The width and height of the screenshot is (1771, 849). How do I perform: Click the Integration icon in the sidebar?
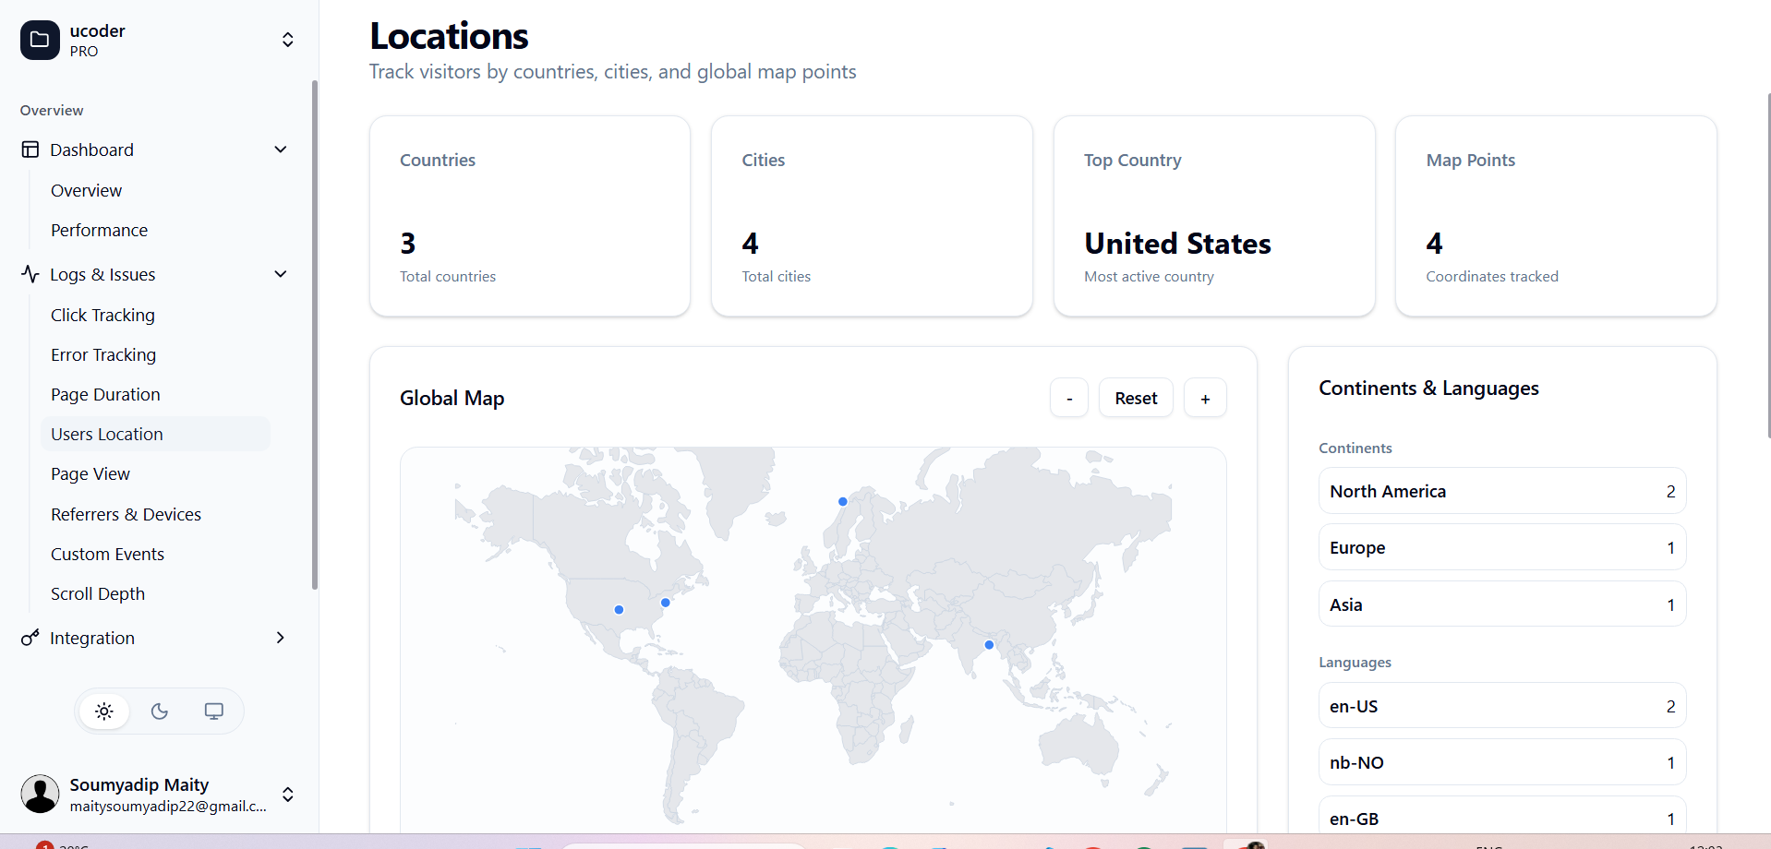(30, 638)
